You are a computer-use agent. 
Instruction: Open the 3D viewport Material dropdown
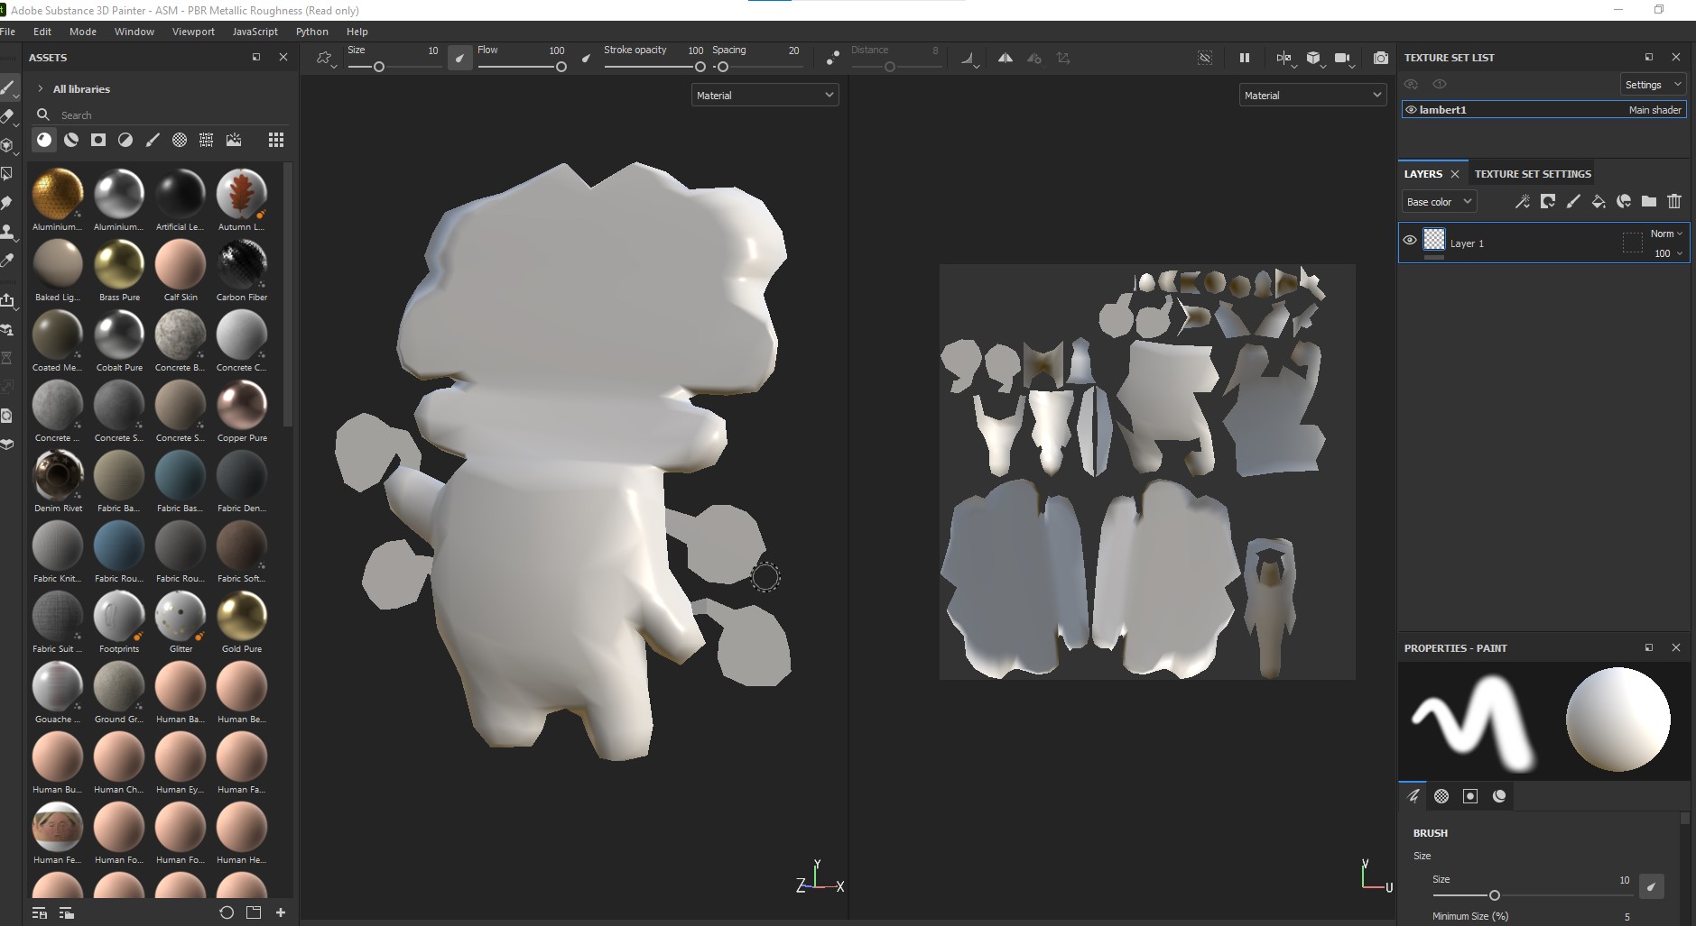pos(764,95)
